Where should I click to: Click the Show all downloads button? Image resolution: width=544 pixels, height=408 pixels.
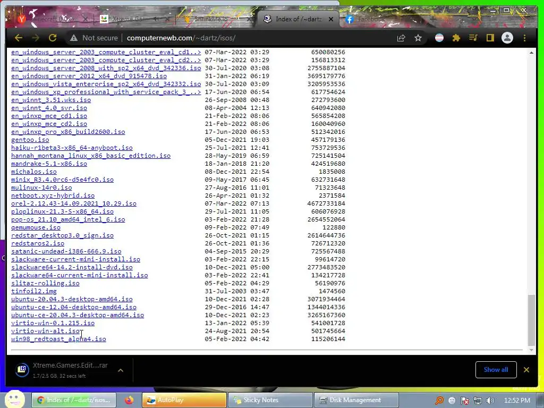tap(496, 370)
